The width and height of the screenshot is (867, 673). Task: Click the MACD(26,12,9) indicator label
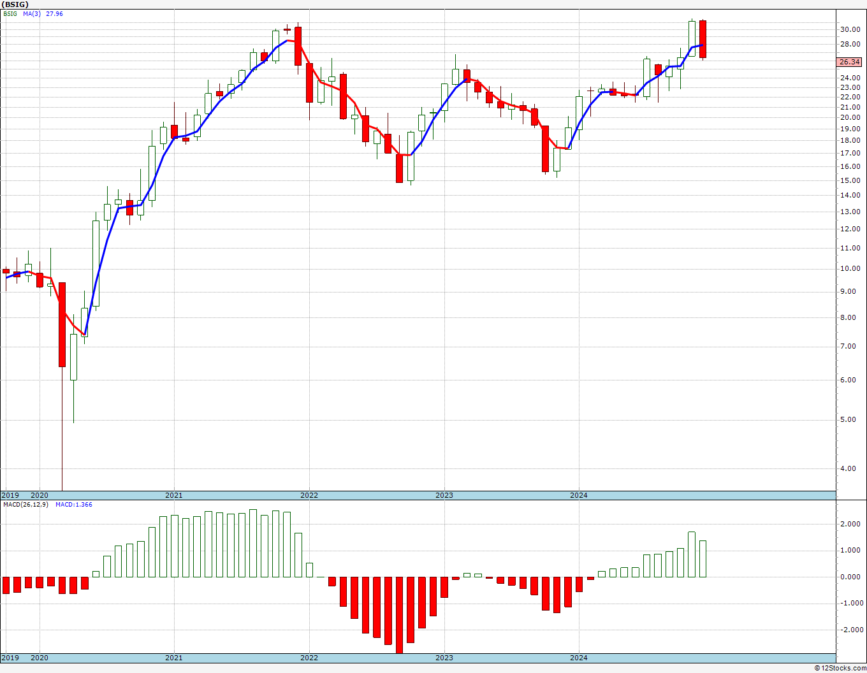(x=25, y=505)
